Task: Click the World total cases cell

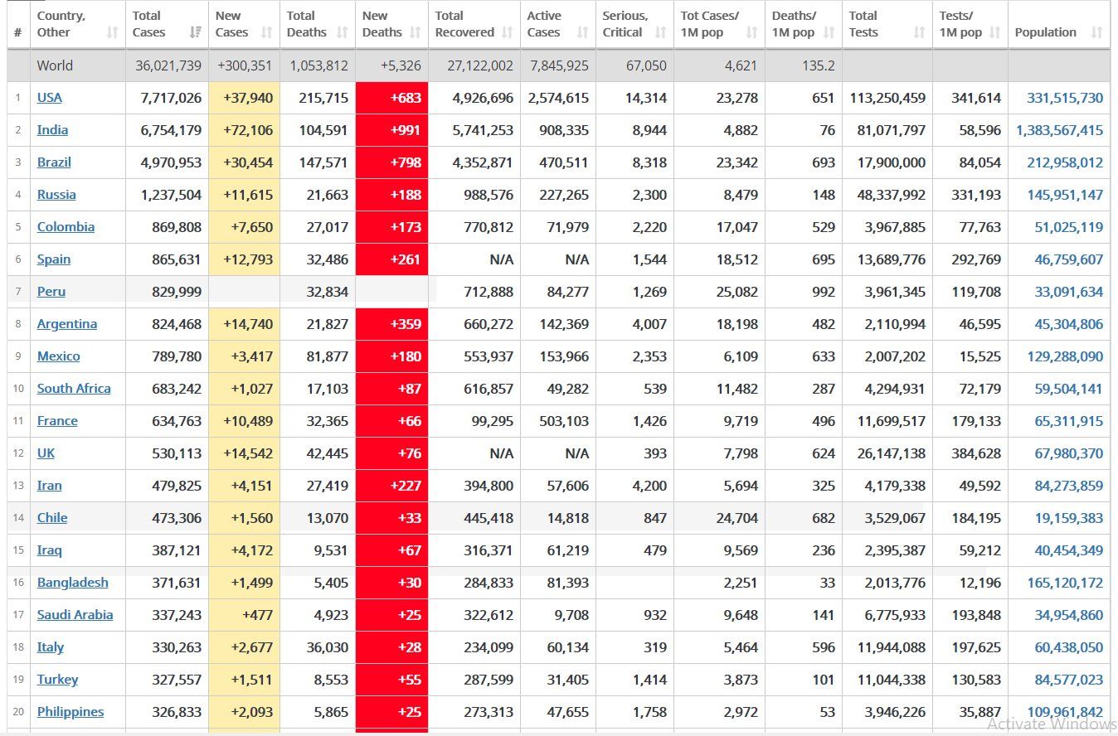Action: coord(168,65)
